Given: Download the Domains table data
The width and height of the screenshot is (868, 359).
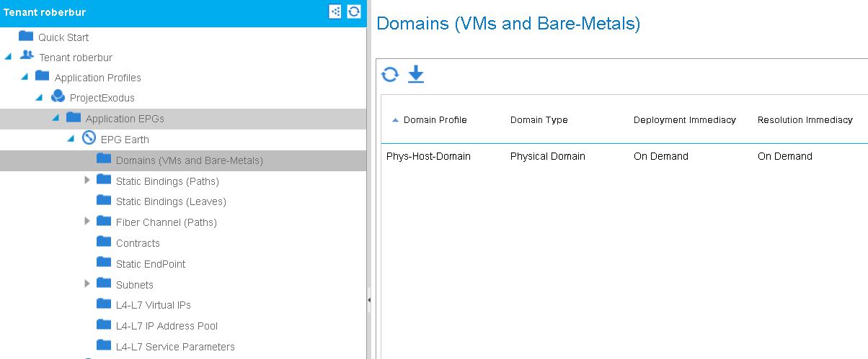Looking at the screenshot, I should coord(416,74).
